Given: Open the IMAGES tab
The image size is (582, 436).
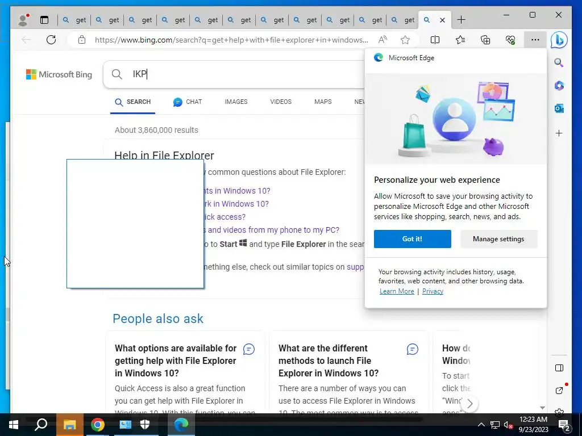Looking at the screenshot, I should coord(236,102).
